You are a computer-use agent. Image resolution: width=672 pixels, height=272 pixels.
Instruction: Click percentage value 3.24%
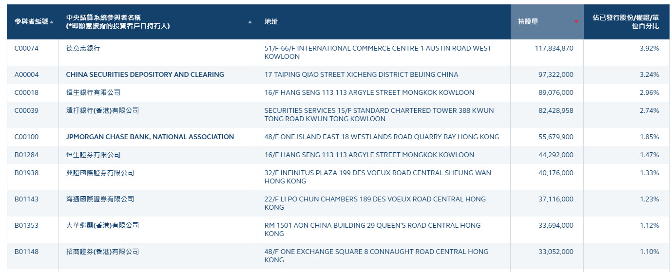[650, 74]
